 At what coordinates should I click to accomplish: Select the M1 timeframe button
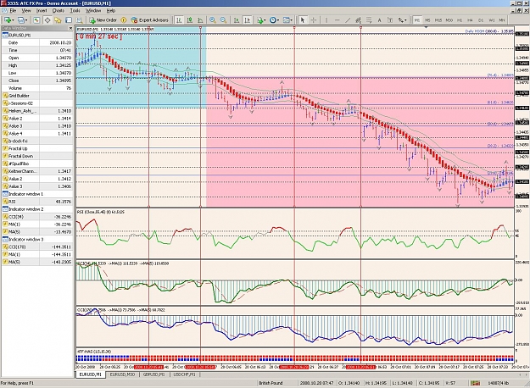pos(417,20)
